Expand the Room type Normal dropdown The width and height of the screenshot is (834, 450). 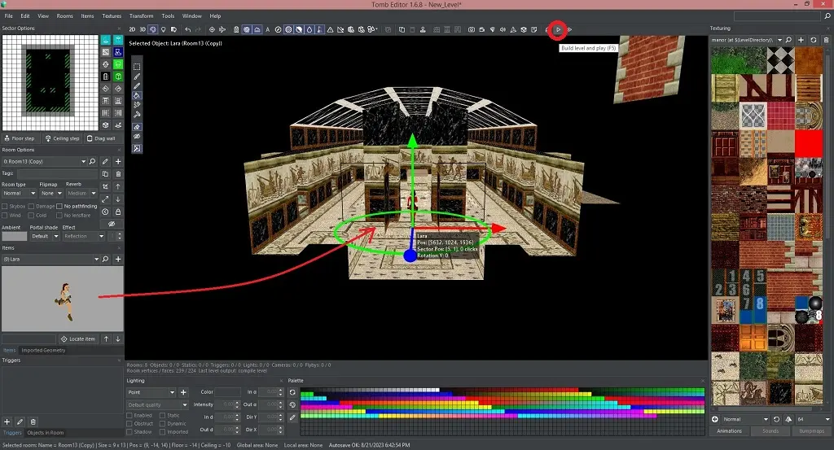point(33,194)
